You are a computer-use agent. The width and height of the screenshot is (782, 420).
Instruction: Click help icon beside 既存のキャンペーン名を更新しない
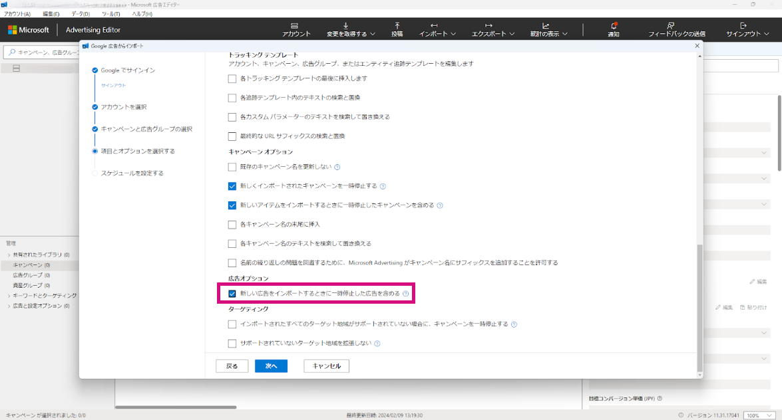pos(337,167)
